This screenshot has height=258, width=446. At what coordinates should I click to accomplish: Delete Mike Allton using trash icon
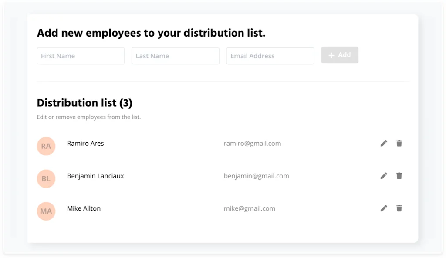(x=399, y=208)
